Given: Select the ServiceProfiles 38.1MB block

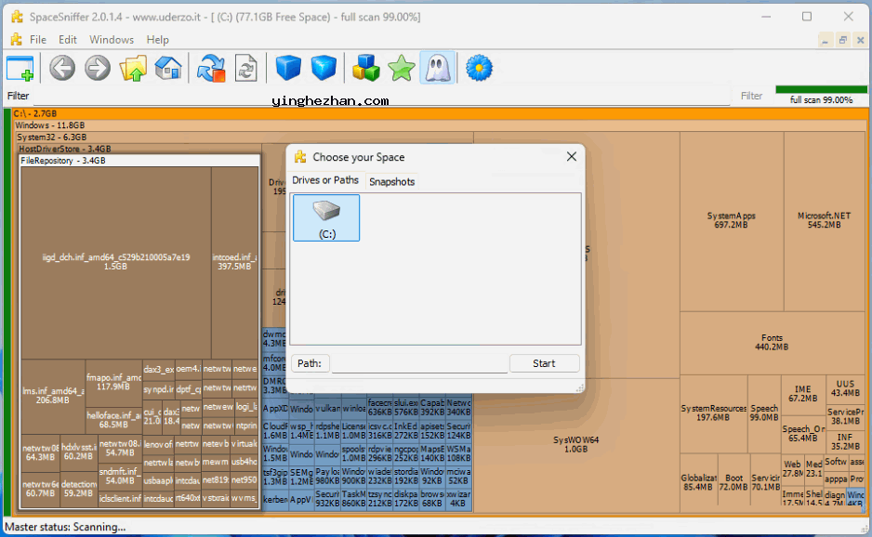Looking at the screenshot, I should tap(845, 416).
